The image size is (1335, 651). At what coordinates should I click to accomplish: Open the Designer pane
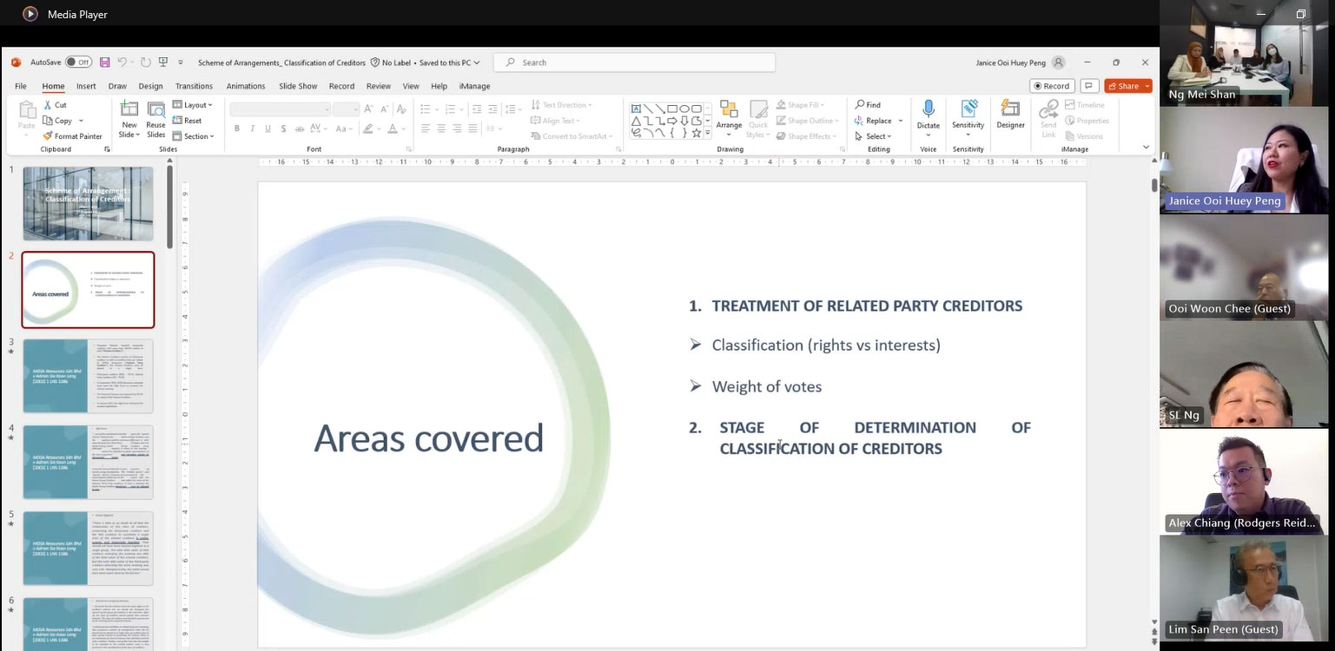pyautogui.click(x=1010, y=114)
